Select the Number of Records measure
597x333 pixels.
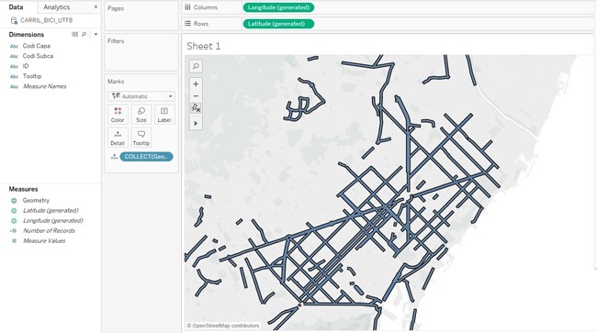49,230
